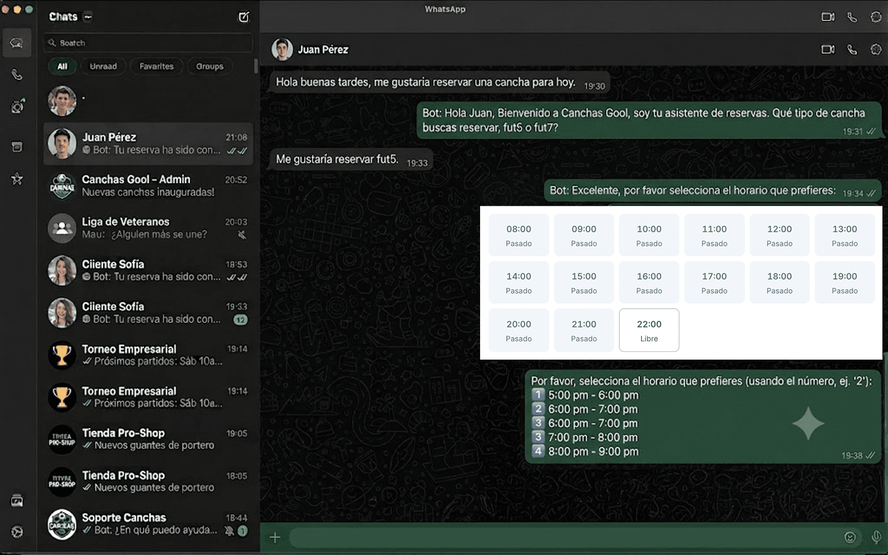
Task: Open chat options icon in Juan Pérez header
Action: tap(876, 49)
